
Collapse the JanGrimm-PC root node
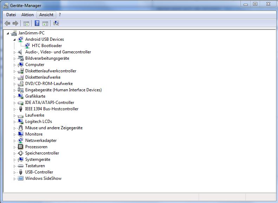(8, 33)
